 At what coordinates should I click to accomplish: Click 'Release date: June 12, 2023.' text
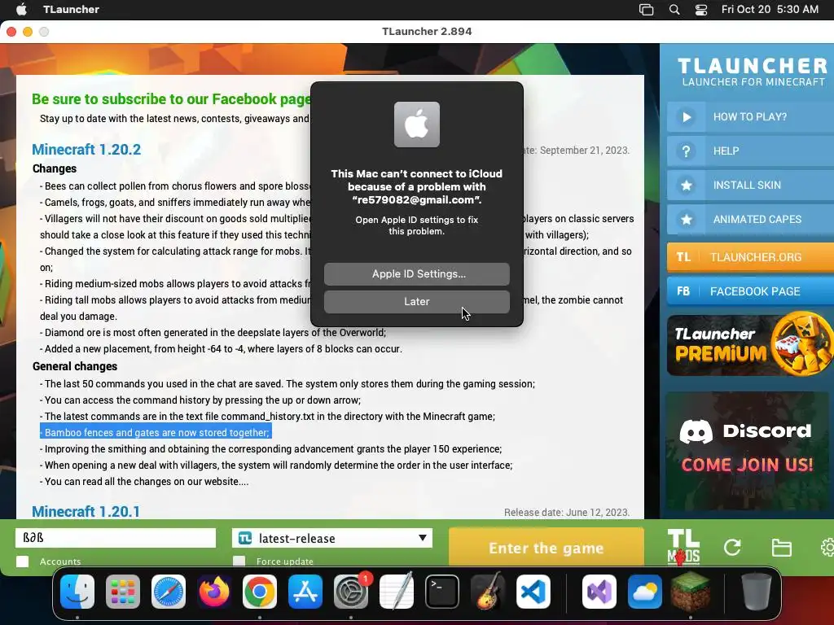(567, 513)
